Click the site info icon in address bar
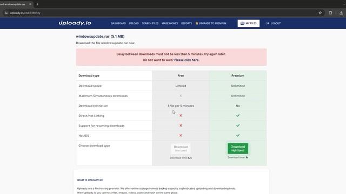Image resolution: width=346 pixels, height=194 pixels. click(6, 13)
